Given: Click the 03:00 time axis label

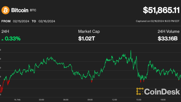Looking at the screenshot, I should [x=41, y=100].
